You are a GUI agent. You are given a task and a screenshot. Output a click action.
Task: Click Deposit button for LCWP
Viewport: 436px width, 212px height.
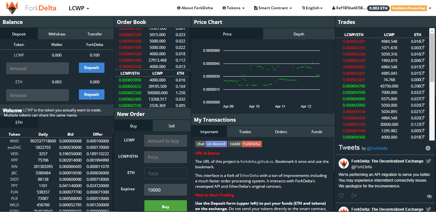point(92,68)
